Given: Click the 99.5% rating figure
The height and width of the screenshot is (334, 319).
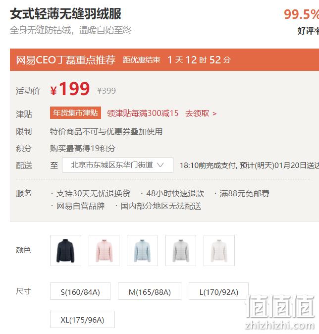Looking at the screenshot, I should coord(301,14).
